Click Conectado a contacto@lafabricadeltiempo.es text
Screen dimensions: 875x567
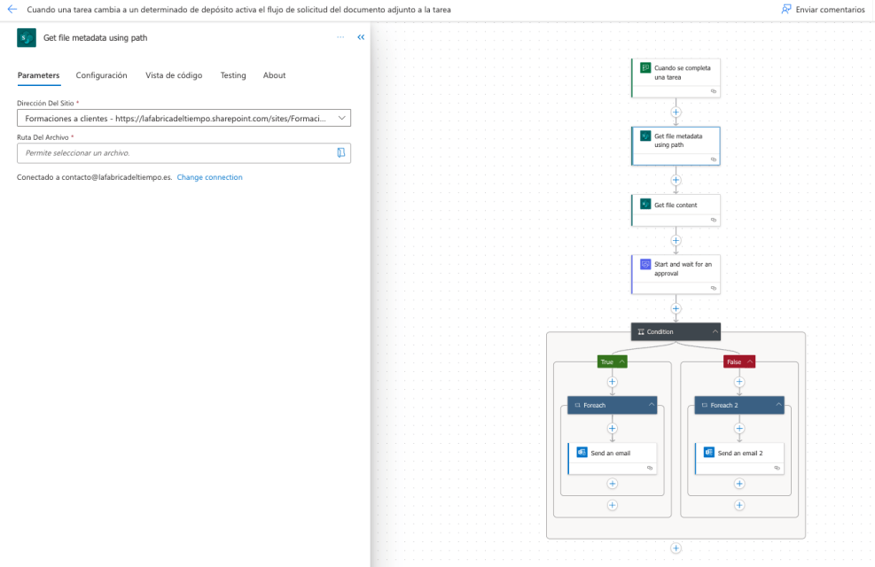point(94,177)
